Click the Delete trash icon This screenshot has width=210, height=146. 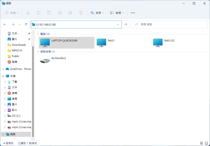[81, 13]
